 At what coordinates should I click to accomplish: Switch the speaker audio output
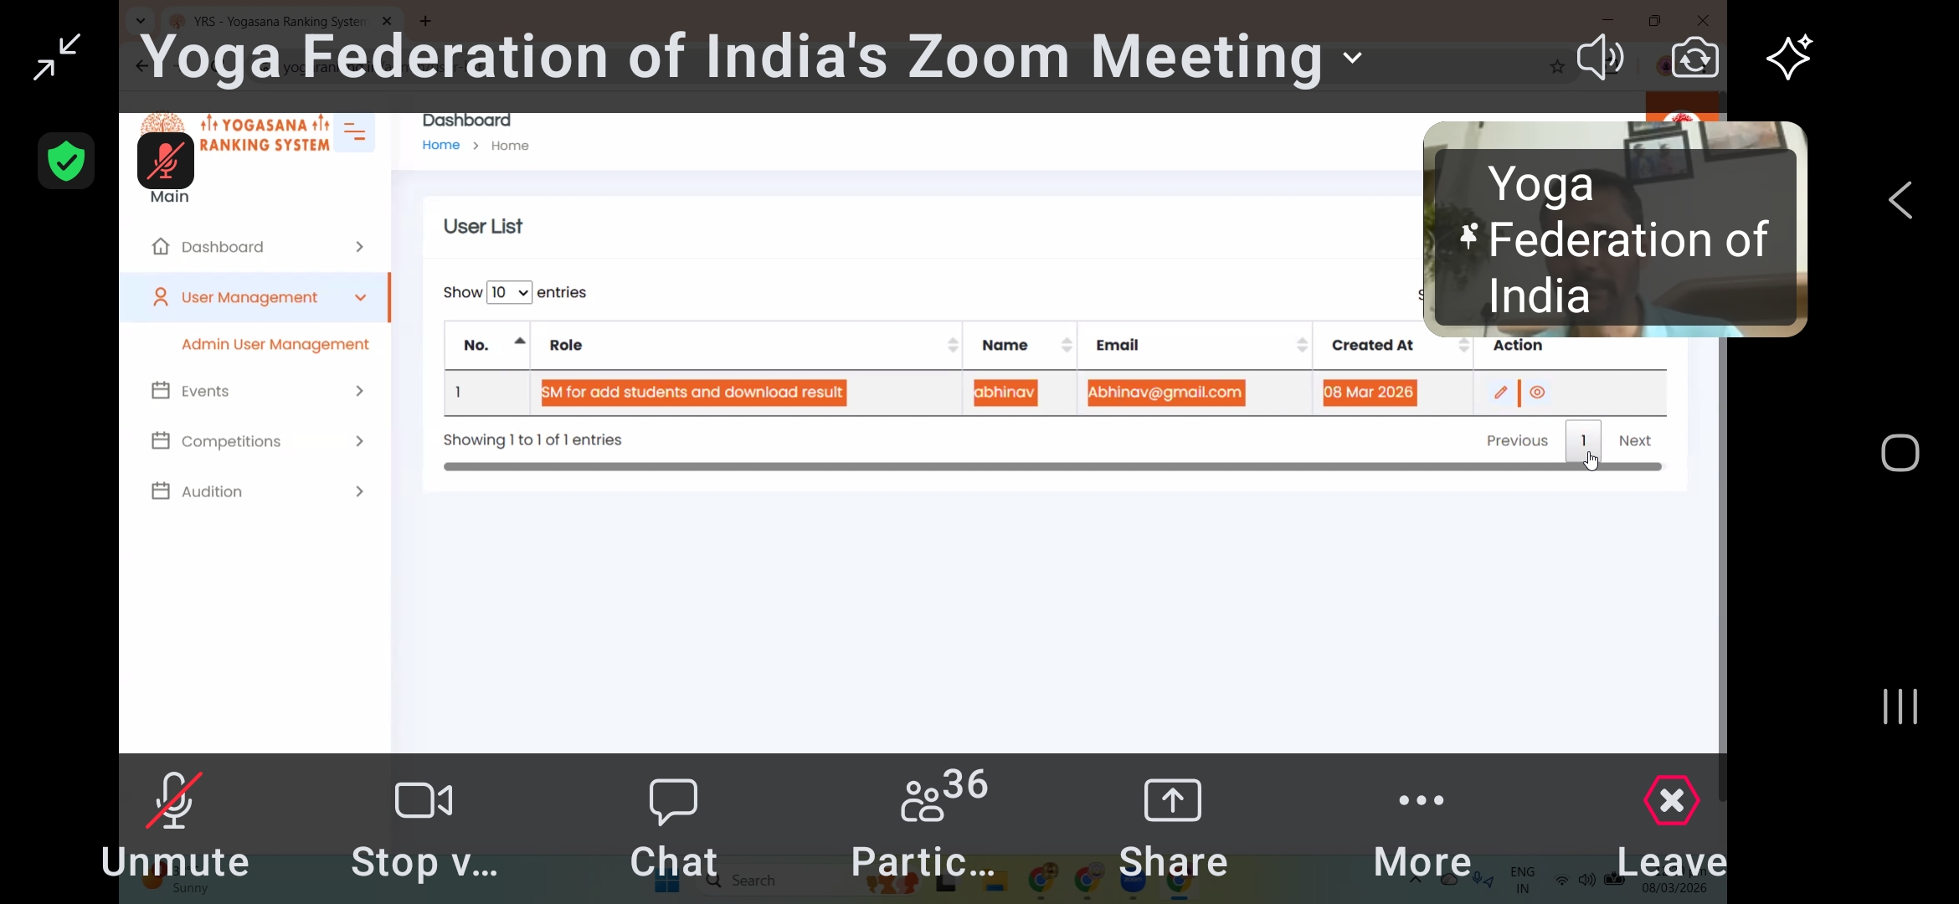click(1600, 57)
